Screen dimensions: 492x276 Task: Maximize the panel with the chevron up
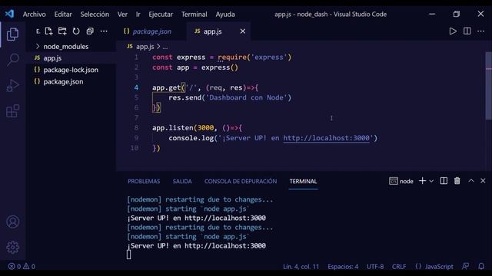click(x=471, y=181)
